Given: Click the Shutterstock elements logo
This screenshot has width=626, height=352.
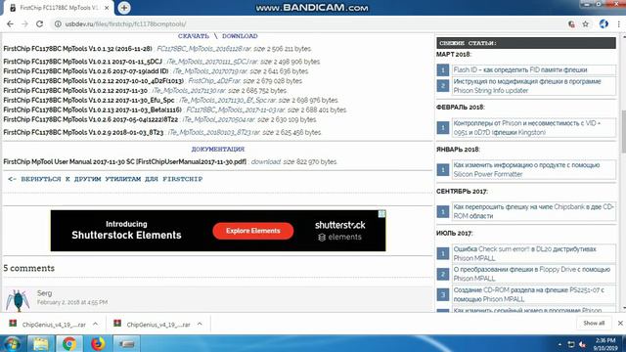Looking at the screenshot, I should [340, 231].
